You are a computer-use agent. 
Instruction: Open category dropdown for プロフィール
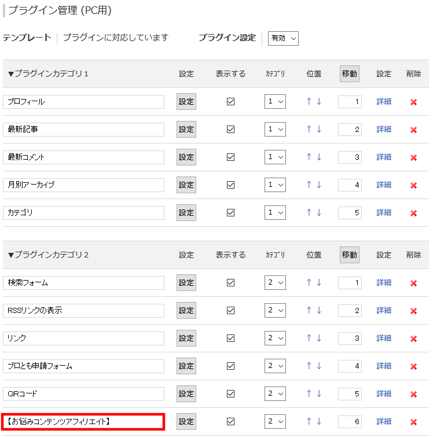pyautogui.click(x=275, y=101)
